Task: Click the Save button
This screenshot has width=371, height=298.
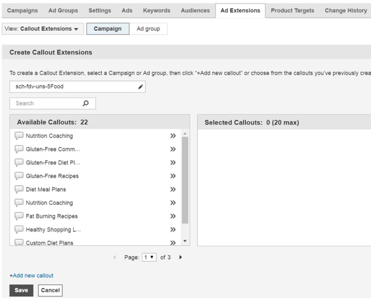Action: coord(21,291)
